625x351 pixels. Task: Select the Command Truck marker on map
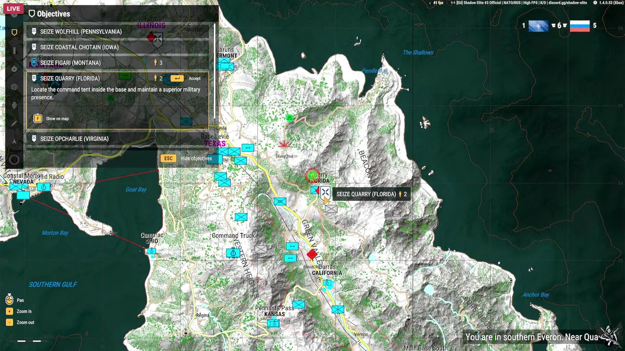[x=233, y=253]
